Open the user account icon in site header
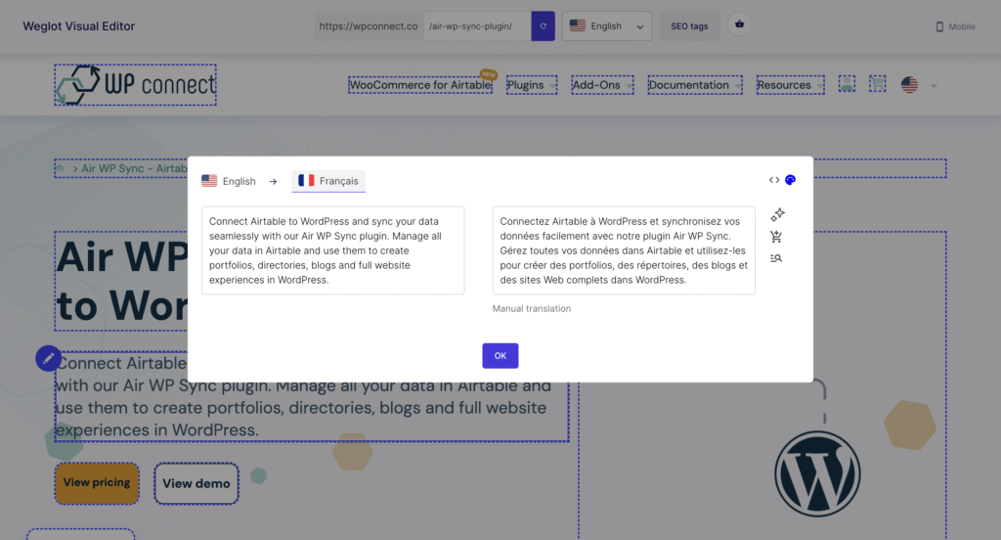This screenshot has width=1001, height=540. click(x=847, y=84)
